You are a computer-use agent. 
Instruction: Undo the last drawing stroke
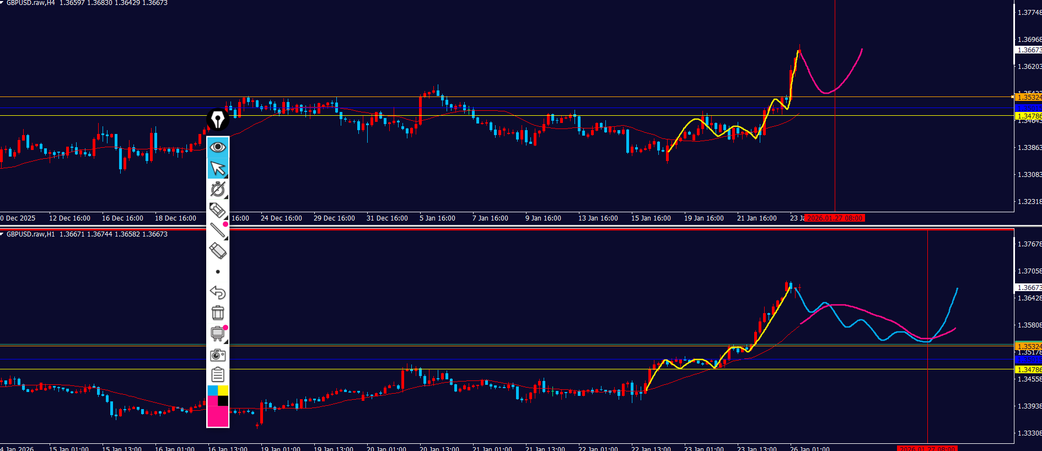[x=218, y=292]
